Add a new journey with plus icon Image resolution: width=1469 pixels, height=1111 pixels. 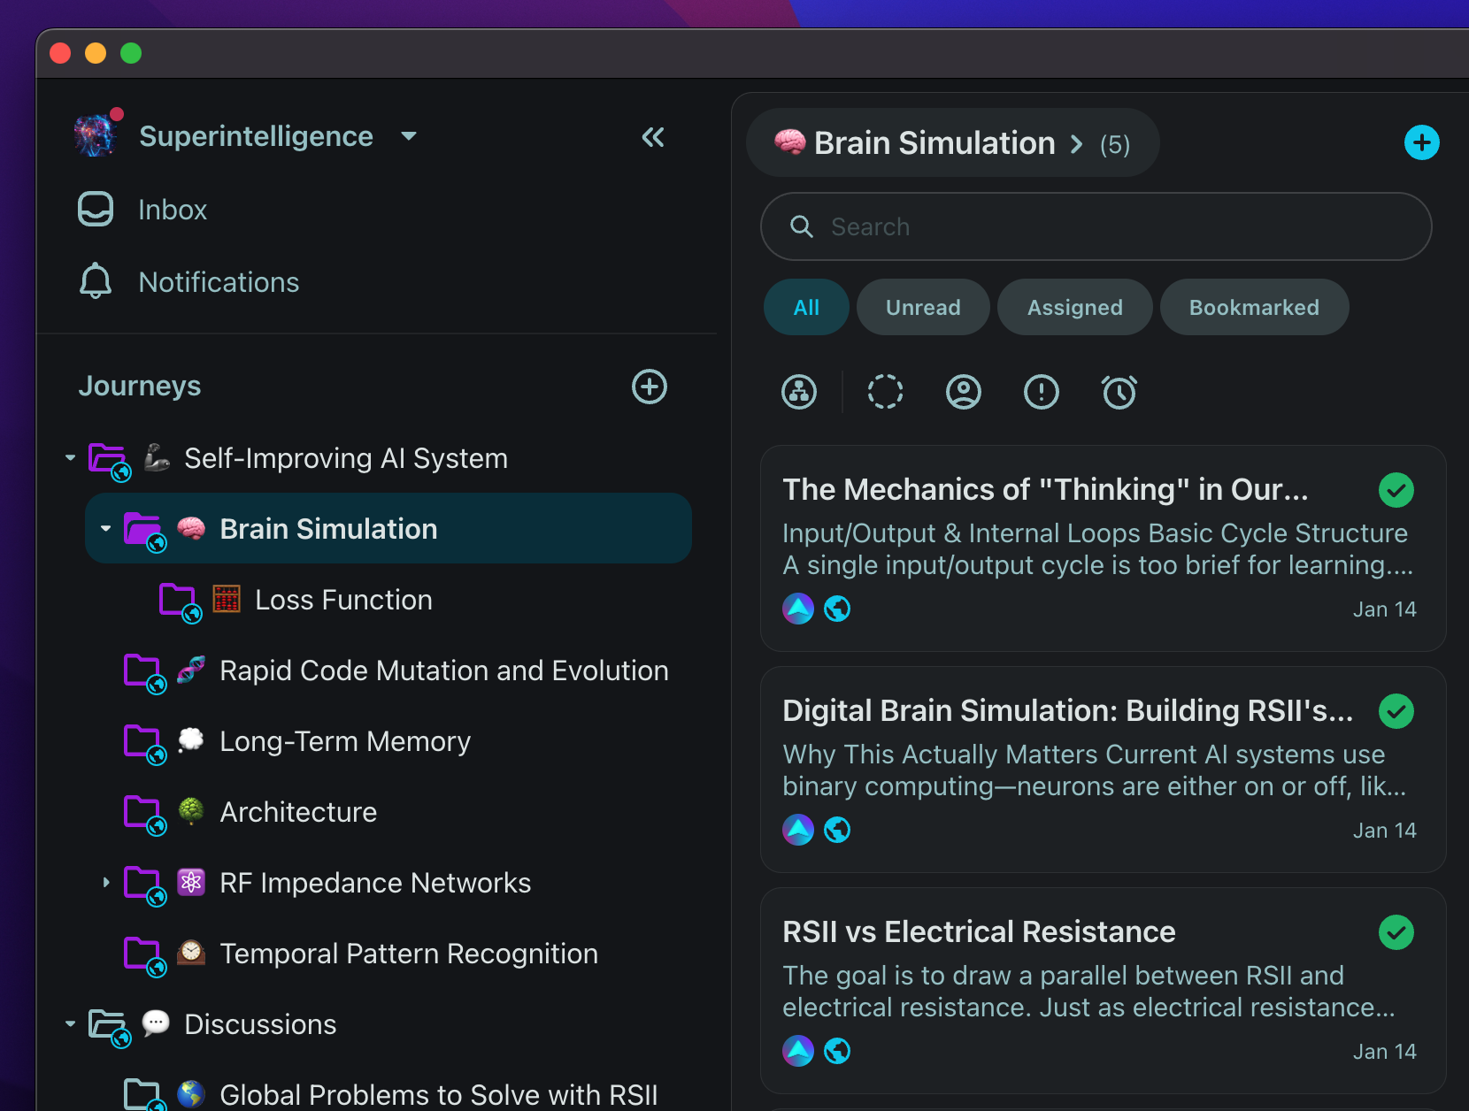coord(650,387)
